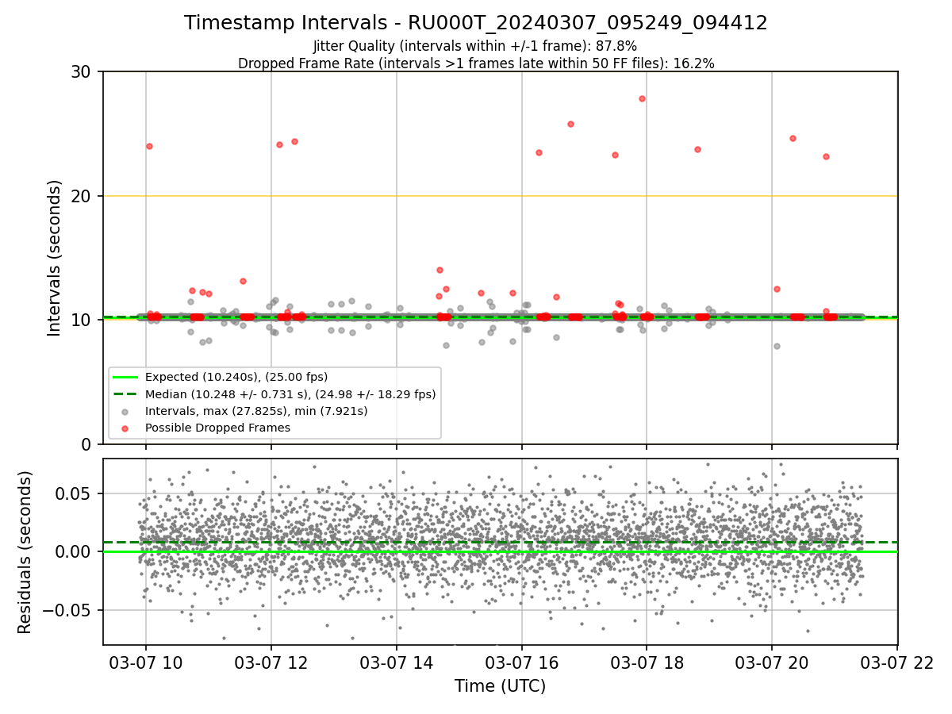
Task: Click the red dot marker in the legend
Action: pyautogui.click(x=125, y=428)
